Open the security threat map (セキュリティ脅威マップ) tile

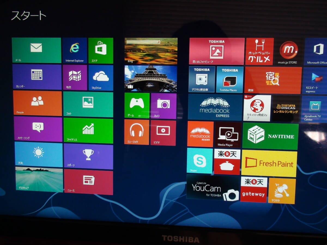[x=257, y=108]
